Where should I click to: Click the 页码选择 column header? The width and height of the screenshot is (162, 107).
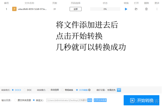75,3
